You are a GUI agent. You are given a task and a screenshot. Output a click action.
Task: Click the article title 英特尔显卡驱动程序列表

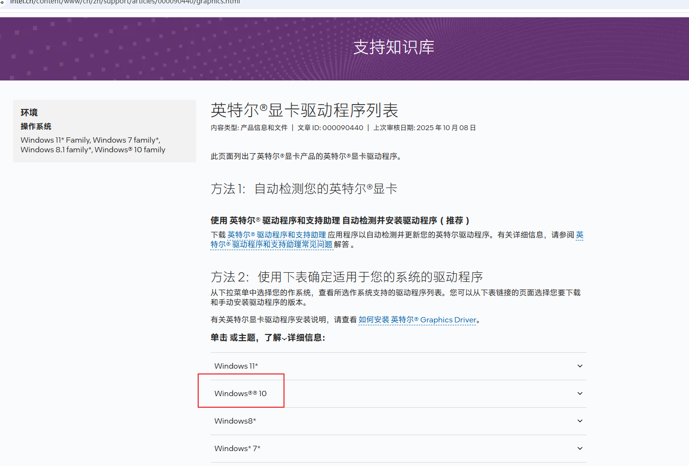click(304, 110)
